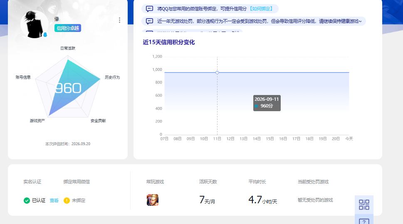This screenshot has height=224, width=403.
Task: Click the 实名认证 label
Action: [x=32, y=182]
